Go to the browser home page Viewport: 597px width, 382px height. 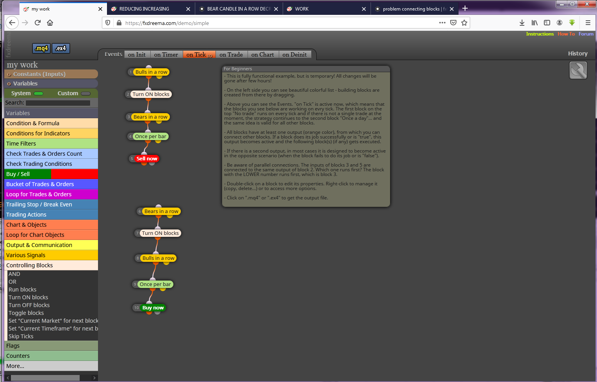pyautogui.click(x=50, y=23)
